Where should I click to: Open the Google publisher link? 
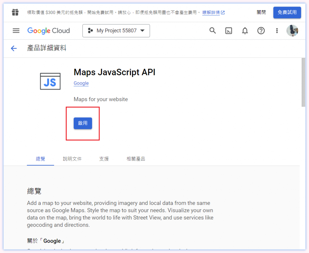coord(81,83)
